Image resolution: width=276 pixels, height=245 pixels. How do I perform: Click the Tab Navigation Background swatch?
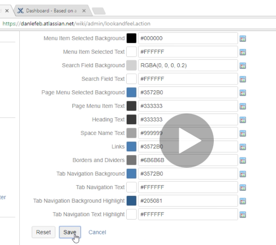tap(131, 174)
